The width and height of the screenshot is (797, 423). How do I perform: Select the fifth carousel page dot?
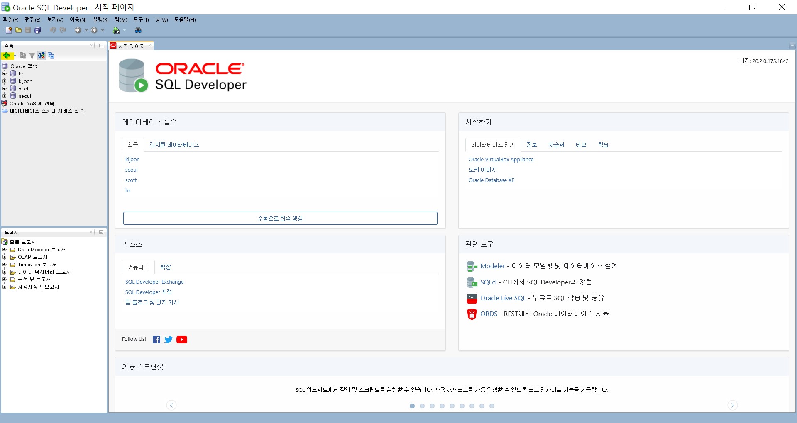(452, 406)
